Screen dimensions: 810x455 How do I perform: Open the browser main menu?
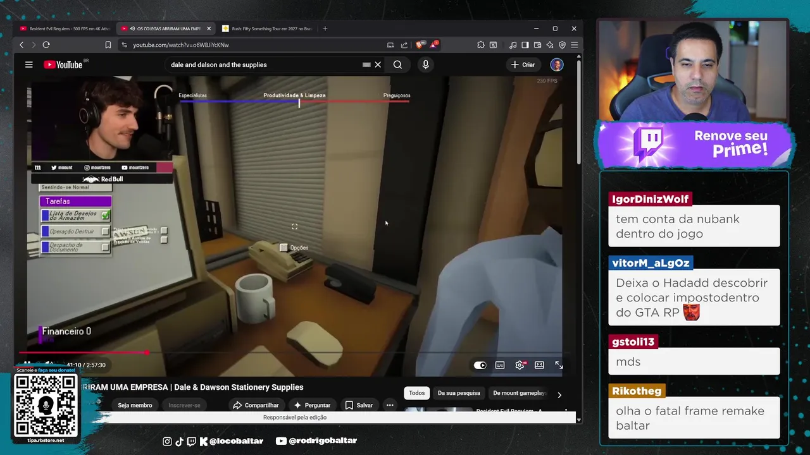tap(574, 45)
